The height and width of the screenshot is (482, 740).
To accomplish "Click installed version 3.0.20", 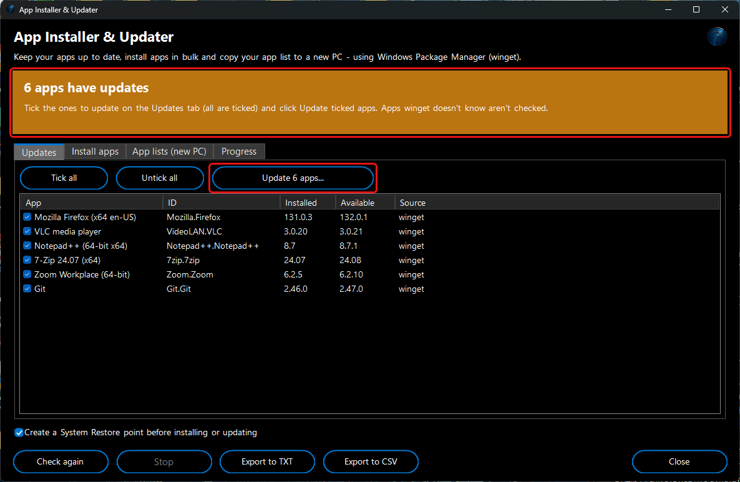I will (x=296, y=231).
